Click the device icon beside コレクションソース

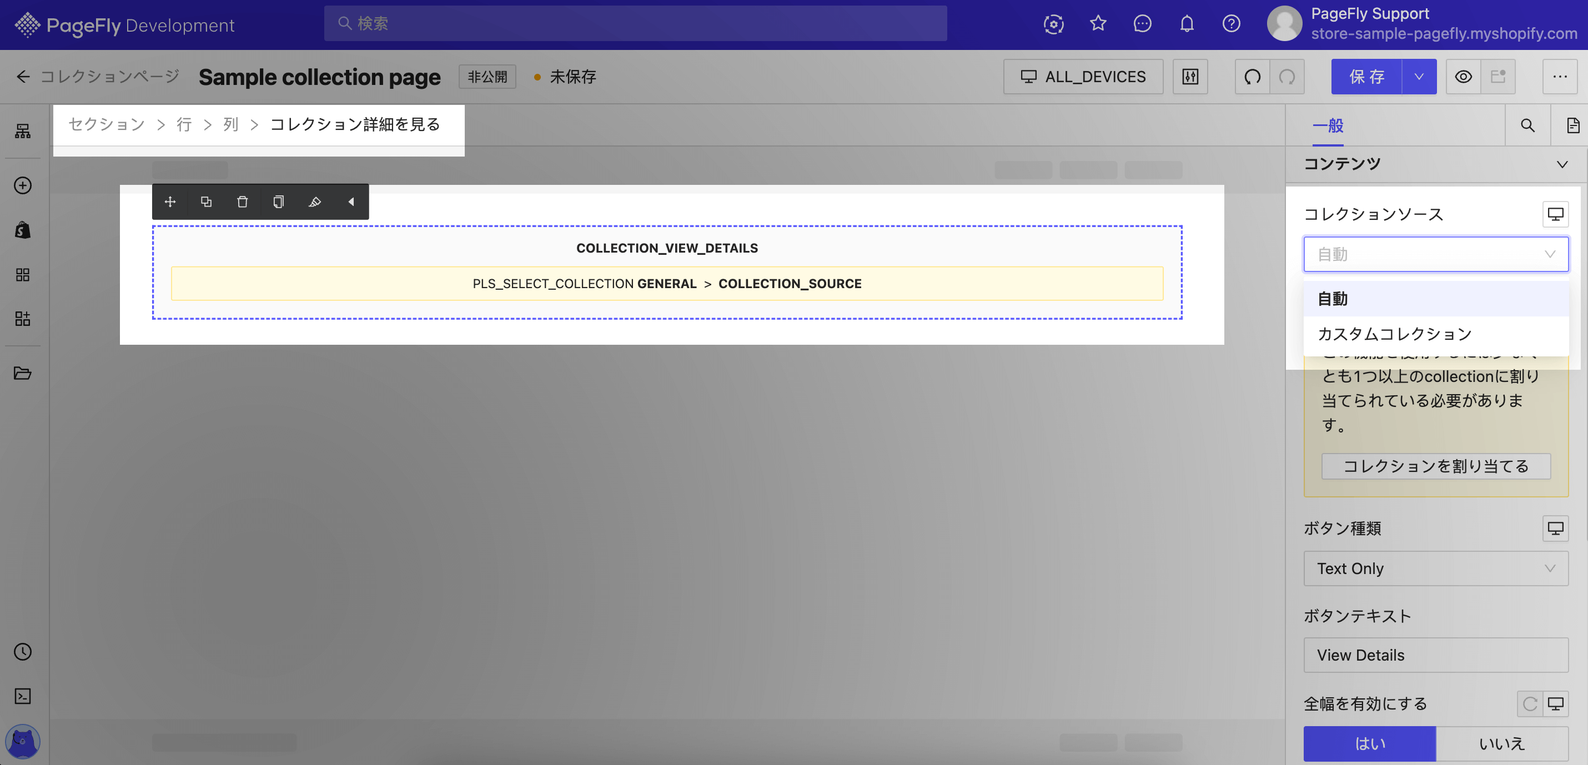[1555, 214]
